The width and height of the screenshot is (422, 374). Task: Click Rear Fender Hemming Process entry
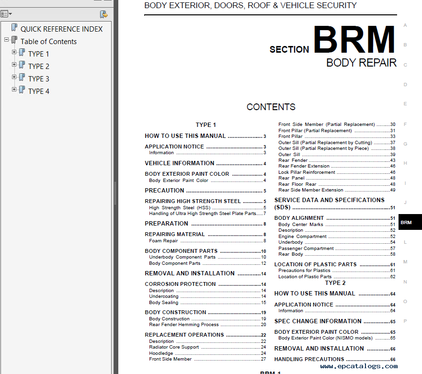[x=207, y=325]
